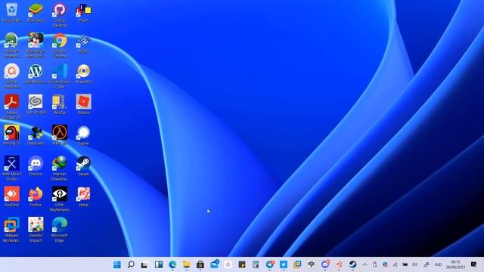This screenshot has height=272, width=484.
Task: Open the Twitter app from taskbar
Action: (x=284, y=264)
